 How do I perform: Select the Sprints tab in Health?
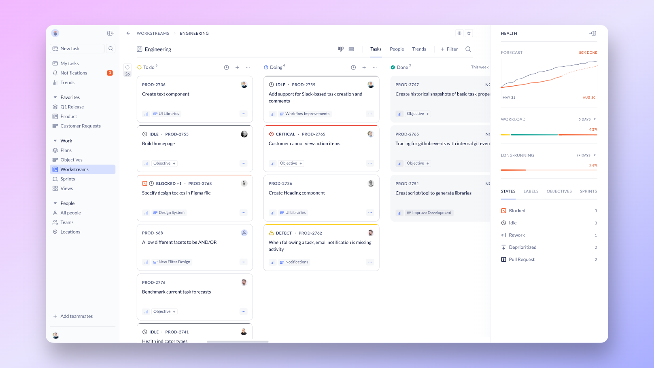pyautogui.click(x=588, y=191)
